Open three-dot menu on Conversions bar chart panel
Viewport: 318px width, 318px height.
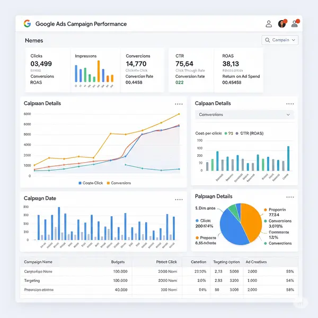289,104
